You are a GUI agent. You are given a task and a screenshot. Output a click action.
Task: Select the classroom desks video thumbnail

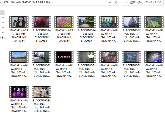coord(109,57)
